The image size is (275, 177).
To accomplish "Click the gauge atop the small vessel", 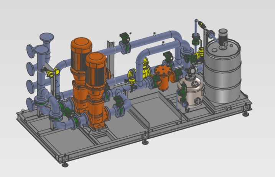I will [191, 73].
